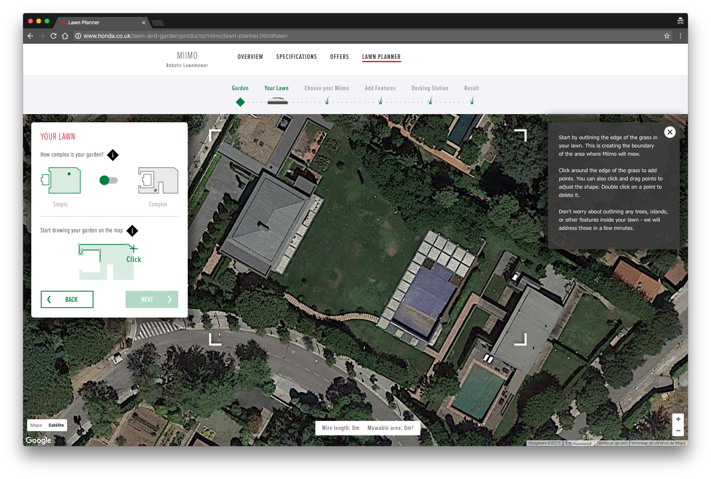This screenshot has width=711, height=479.
Task: Toggle the Simple/Complex garden switch
Action: click(109, 180)
